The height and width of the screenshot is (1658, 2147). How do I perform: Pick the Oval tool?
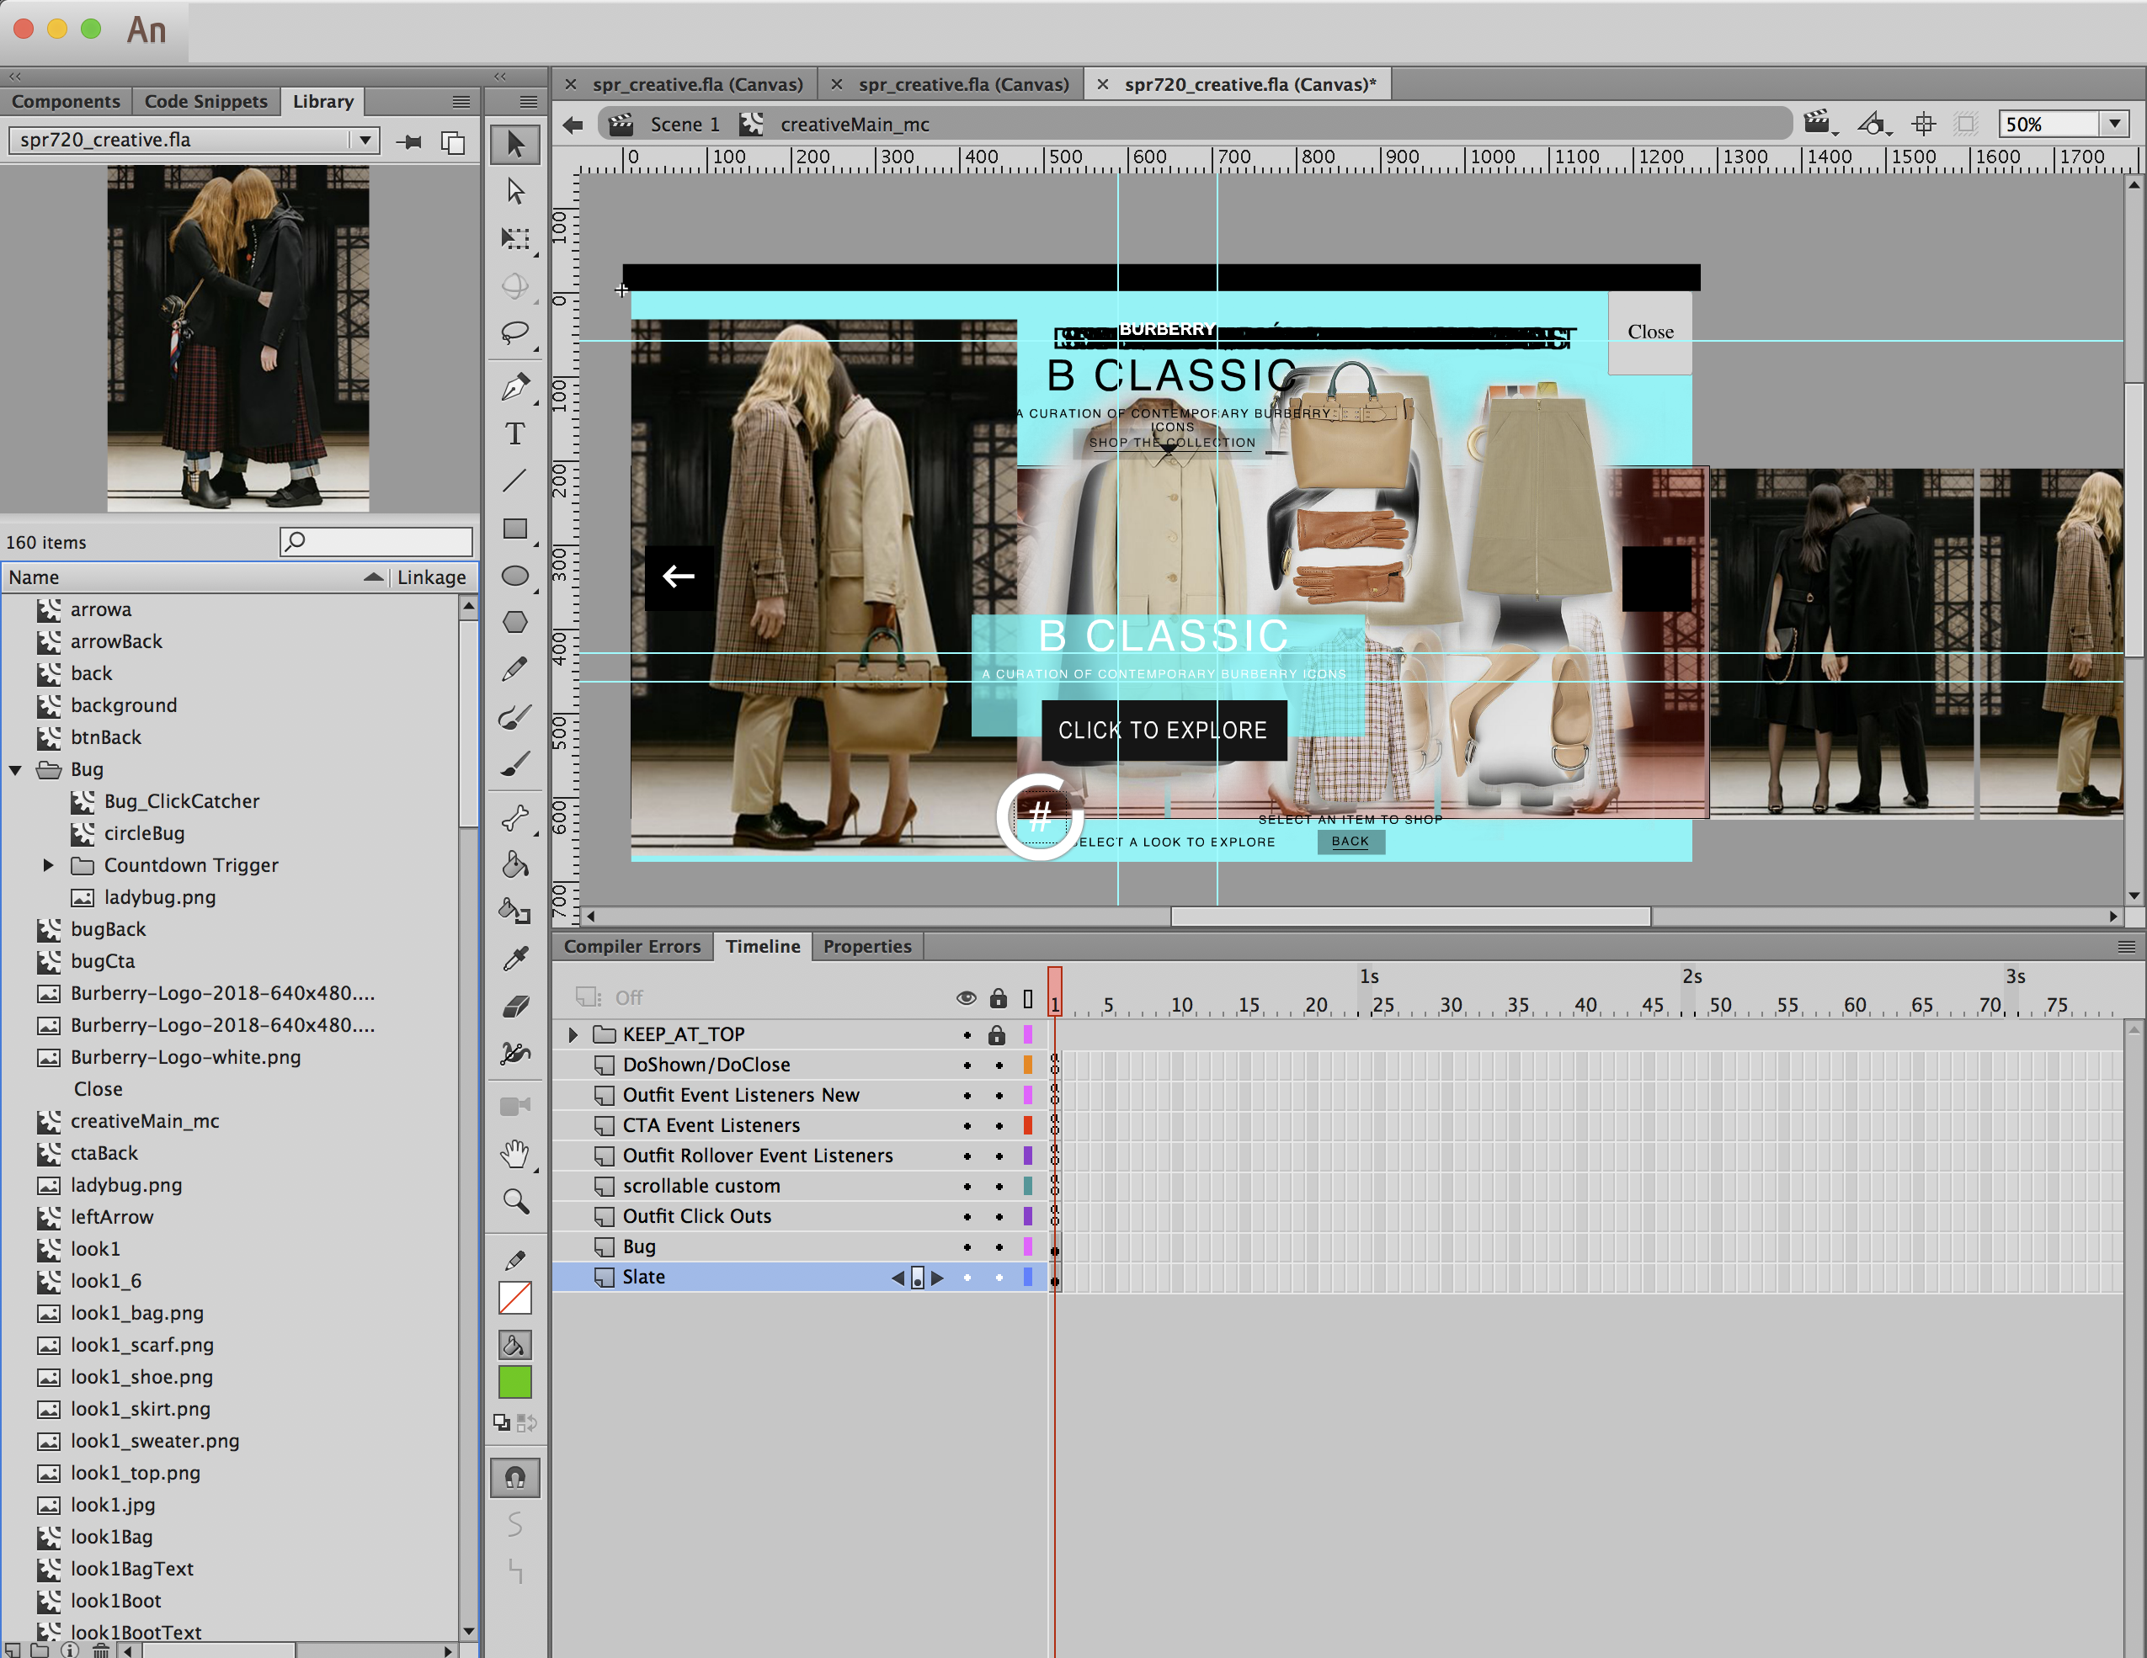tap(514, 576)
